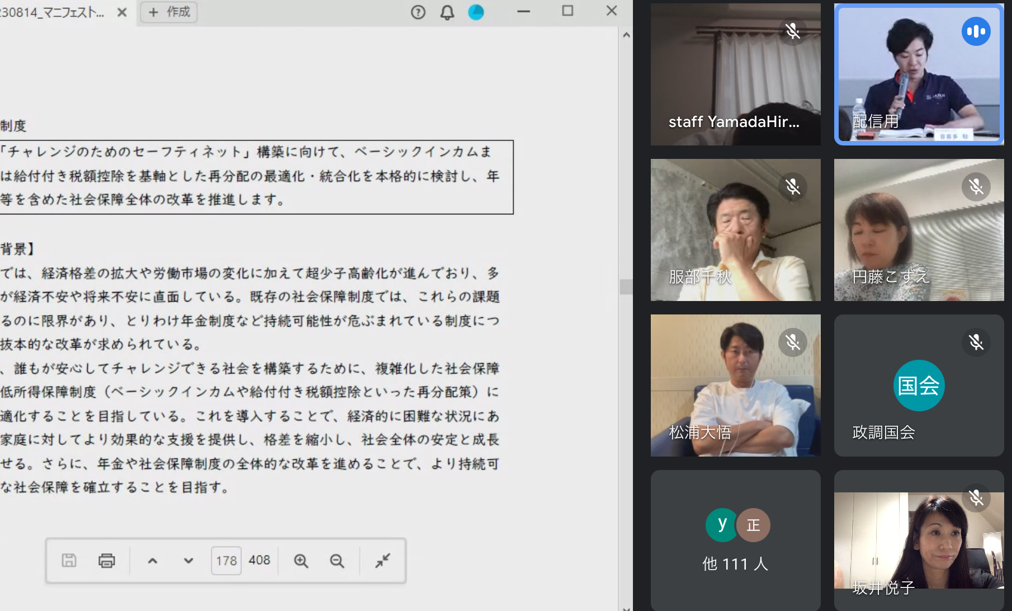Zoom in with the magnifier plus icon
Image resolution: width=1012 pixels, height=611 pixels.
coord(301,561)
